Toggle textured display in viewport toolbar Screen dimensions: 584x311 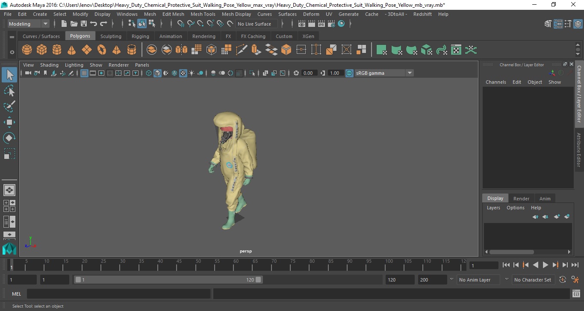click(x=183, y=73)
